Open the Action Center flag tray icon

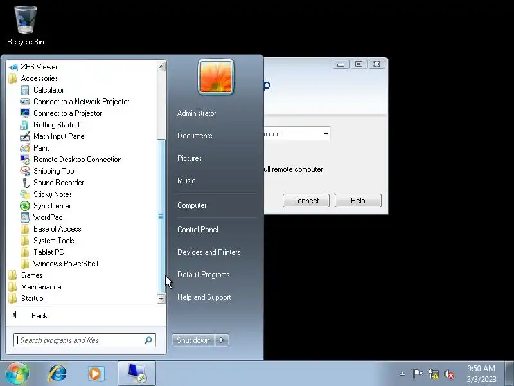(418, 374)
